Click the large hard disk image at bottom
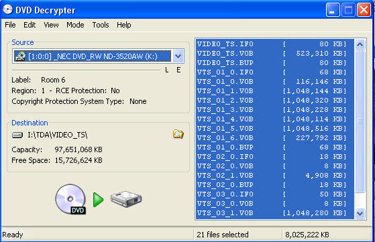This screenshot has width=375, height=242. click(x=126, y=198)
